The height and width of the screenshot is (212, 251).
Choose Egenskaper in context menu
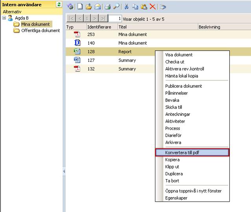coord(192,198)
